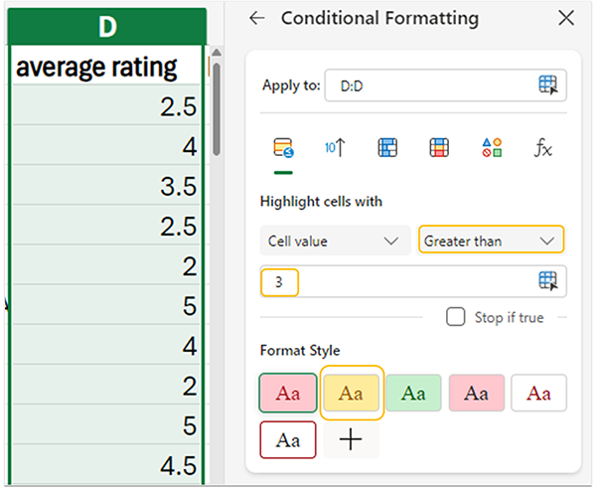Go back using the arrow in panel header

(x=257, y=18)
